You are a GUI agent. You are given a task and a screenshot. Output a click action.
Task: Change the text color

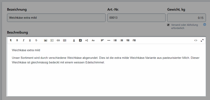pos(74,40)
